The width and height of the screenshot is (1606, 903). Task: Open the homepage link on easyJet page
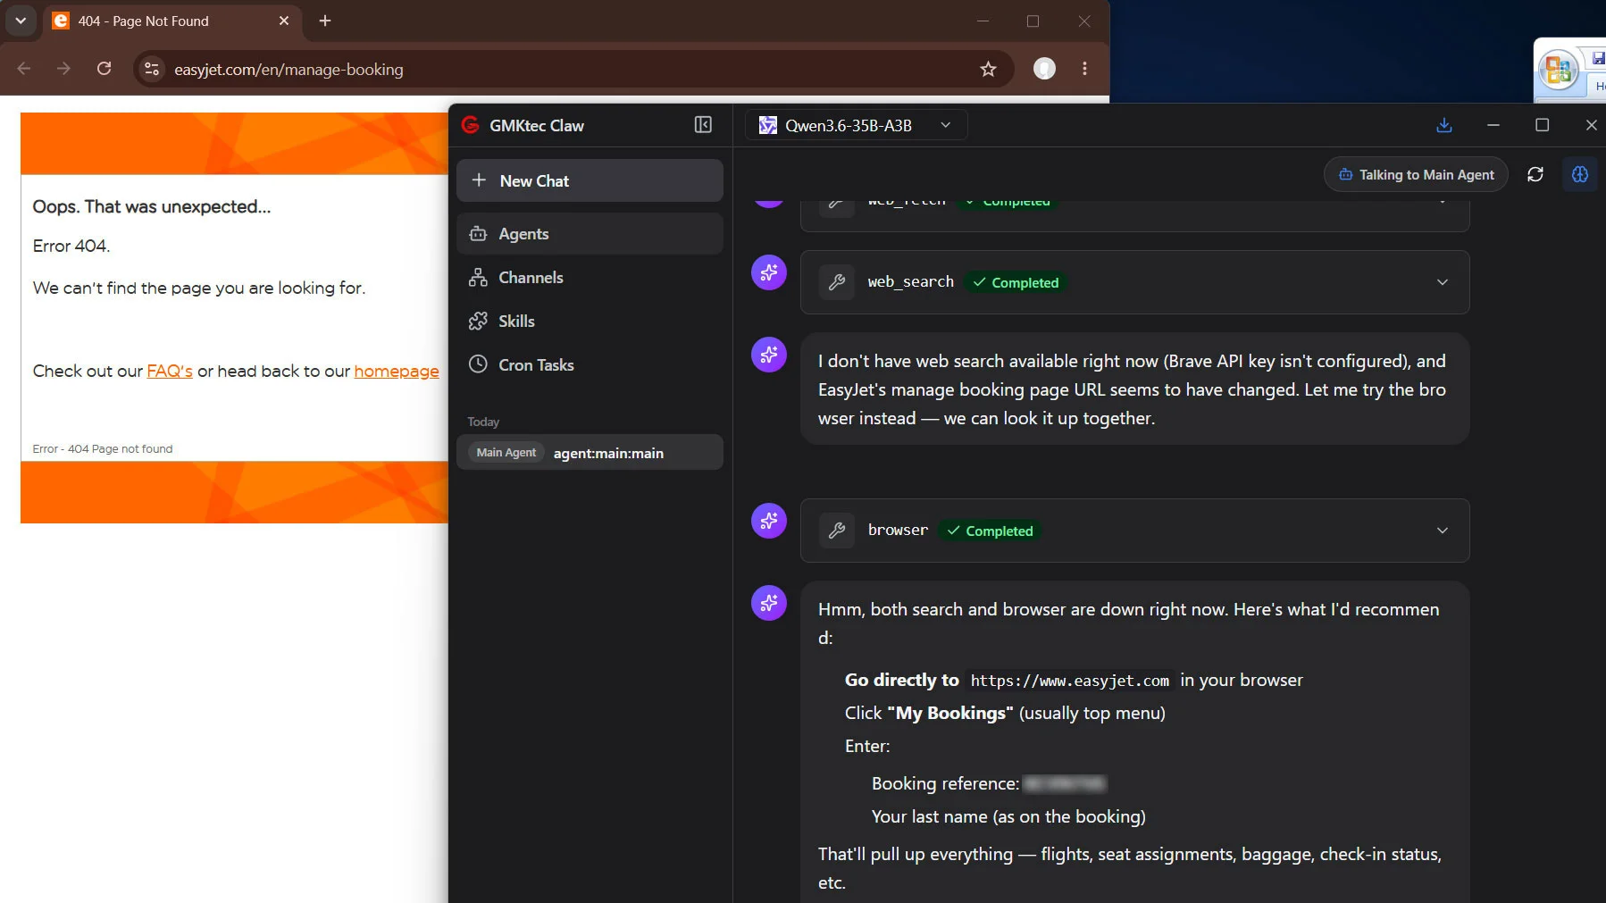(397, 371)
